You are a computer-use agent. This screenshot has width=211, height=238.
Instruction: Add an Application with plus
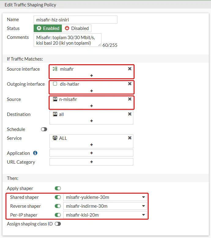[x=91, y=153]
